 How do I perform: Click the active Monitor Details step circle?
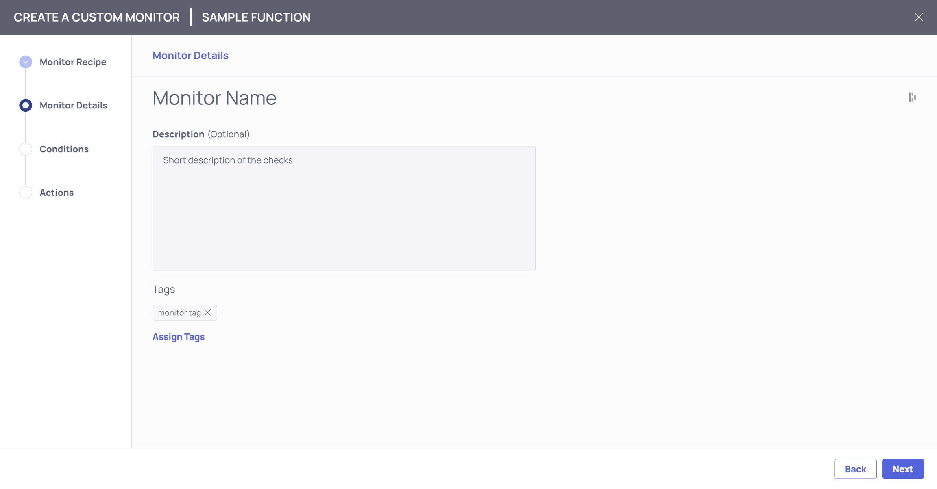[26, 105]
